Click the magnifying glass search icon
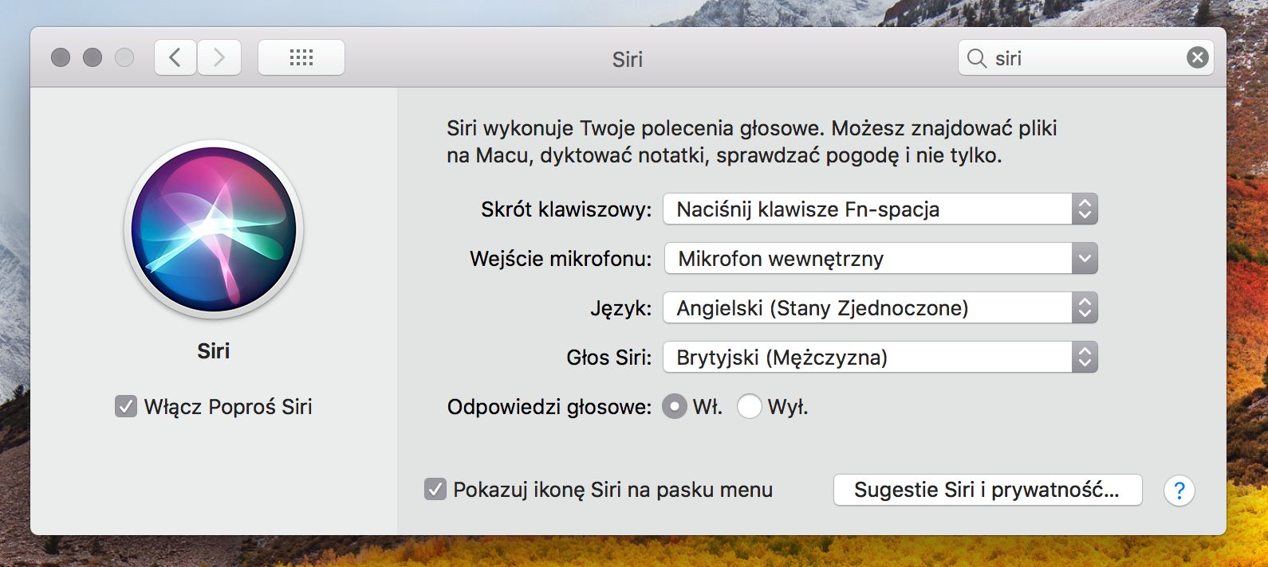Viewport: 1268px width, 567px height. click(x=976, y=58)
